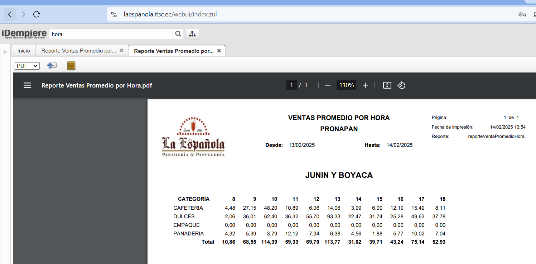Screen dimensions: 536x264
Task: Close the active Reporte Ventas Promedio tab
Action: click(219, 51)
